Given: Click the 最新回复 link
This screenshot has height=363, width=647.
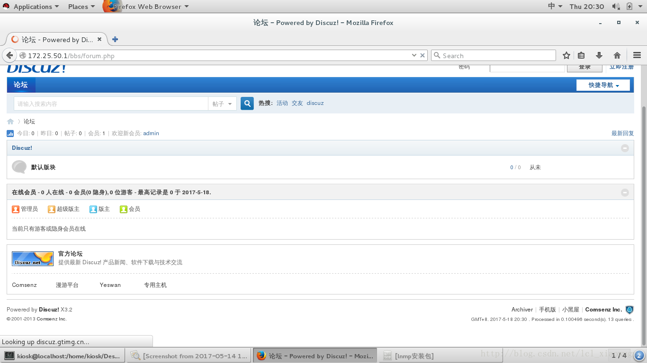Looking at the screenshot, I should coord(622,133).
